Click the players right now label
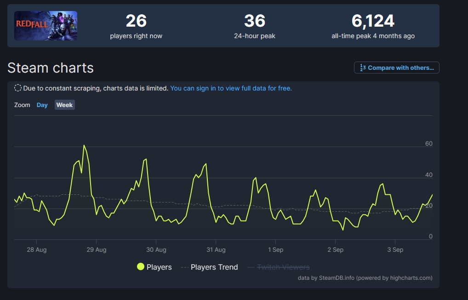This screenshot has height=300, width=468. (x=136, y=36)
